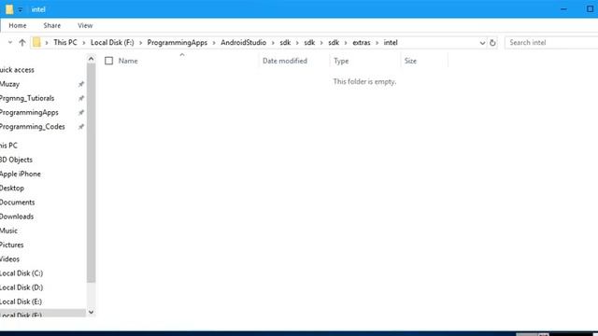Open the Muzay pinned folder
This screenshot has width=598, height=336.
pyautogui.click(x=10, y=84)
